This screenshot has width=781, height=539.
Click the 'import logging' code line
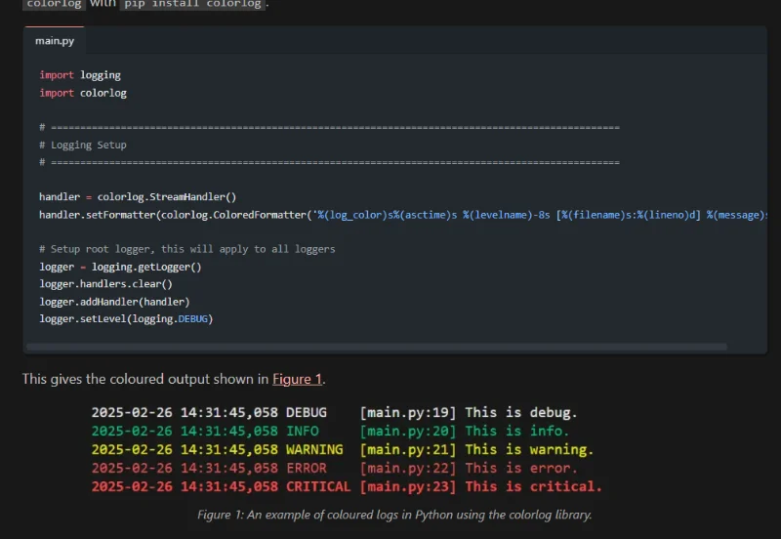point(80,75)
